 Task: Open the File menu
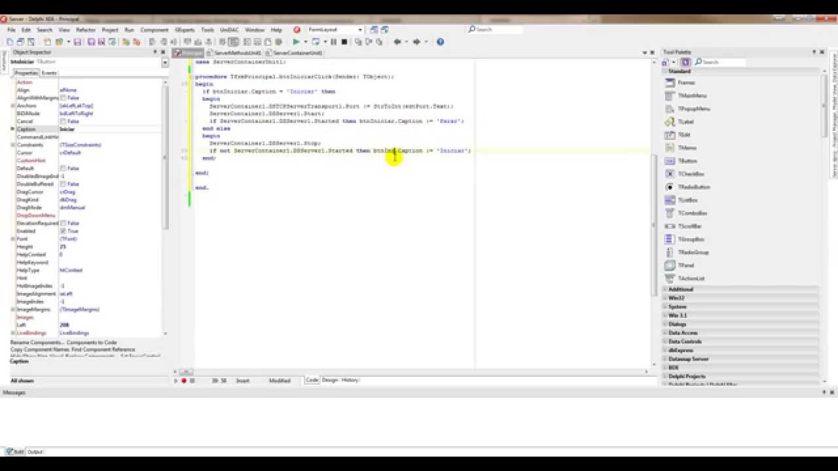11,30
